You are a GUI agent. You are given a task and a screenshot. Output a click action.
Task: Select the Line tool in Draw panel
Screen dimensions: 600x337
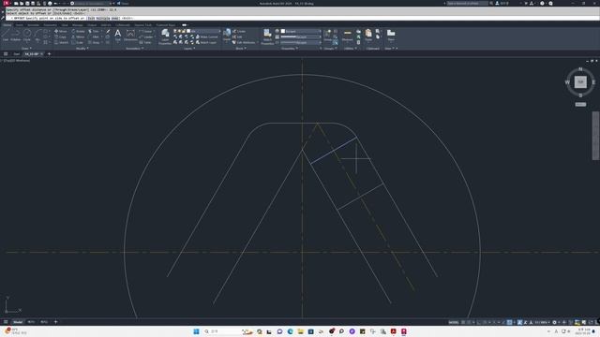[6, 36]
